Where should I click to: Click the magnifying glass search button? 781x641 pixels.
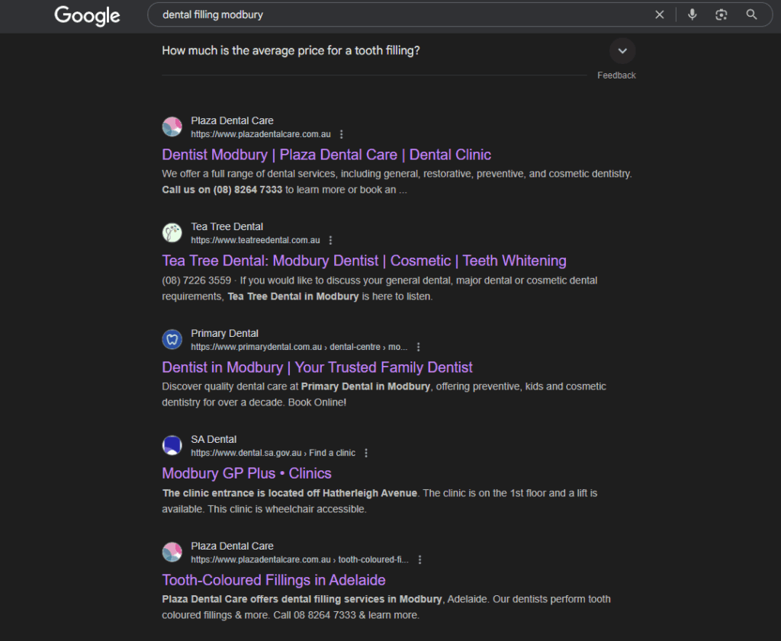tap(751, 14)
